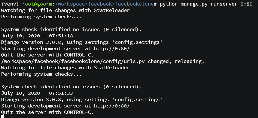Click the root@goorm prompt username
258x118 pixels.
[35, 4]
